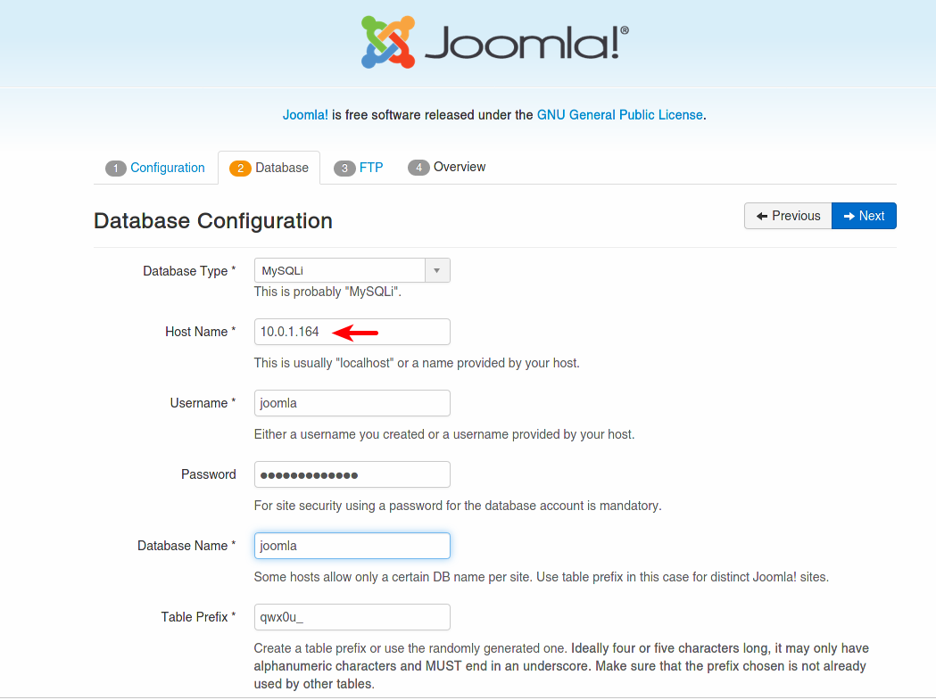Click the Database Name label
Viewport: 936px width, 700px height.
click(186, 546)
